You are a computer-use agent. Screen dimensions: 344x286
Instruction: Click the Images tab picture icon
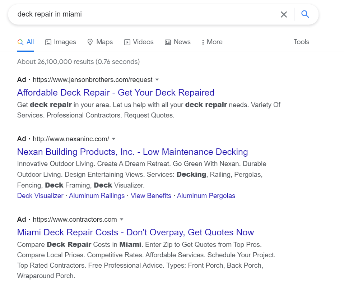click(x=48, y=42)
